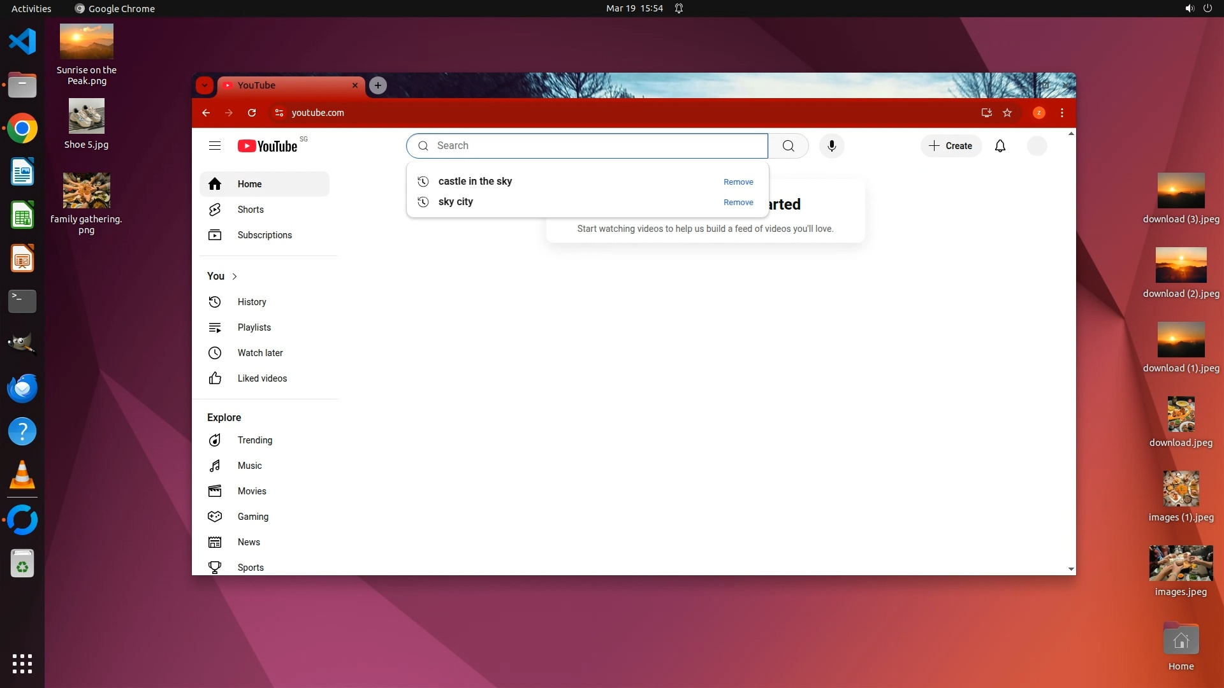
Task: Open Chrome tab search dropdown
Action: coord(204,85)
